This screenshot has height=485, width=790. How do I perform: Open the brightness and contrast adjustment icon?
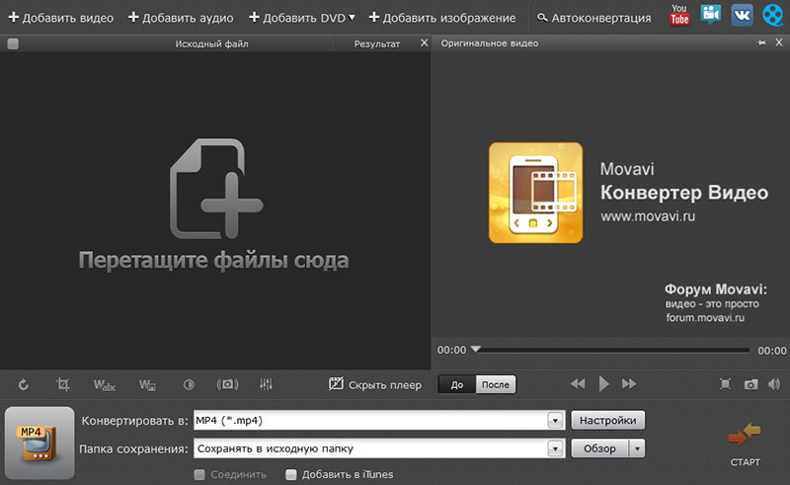pos(189,384)
